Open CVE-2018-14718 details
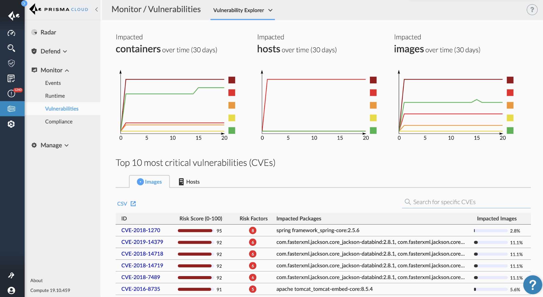This screenshot has width=543, height=297. [x=142, y=254]
